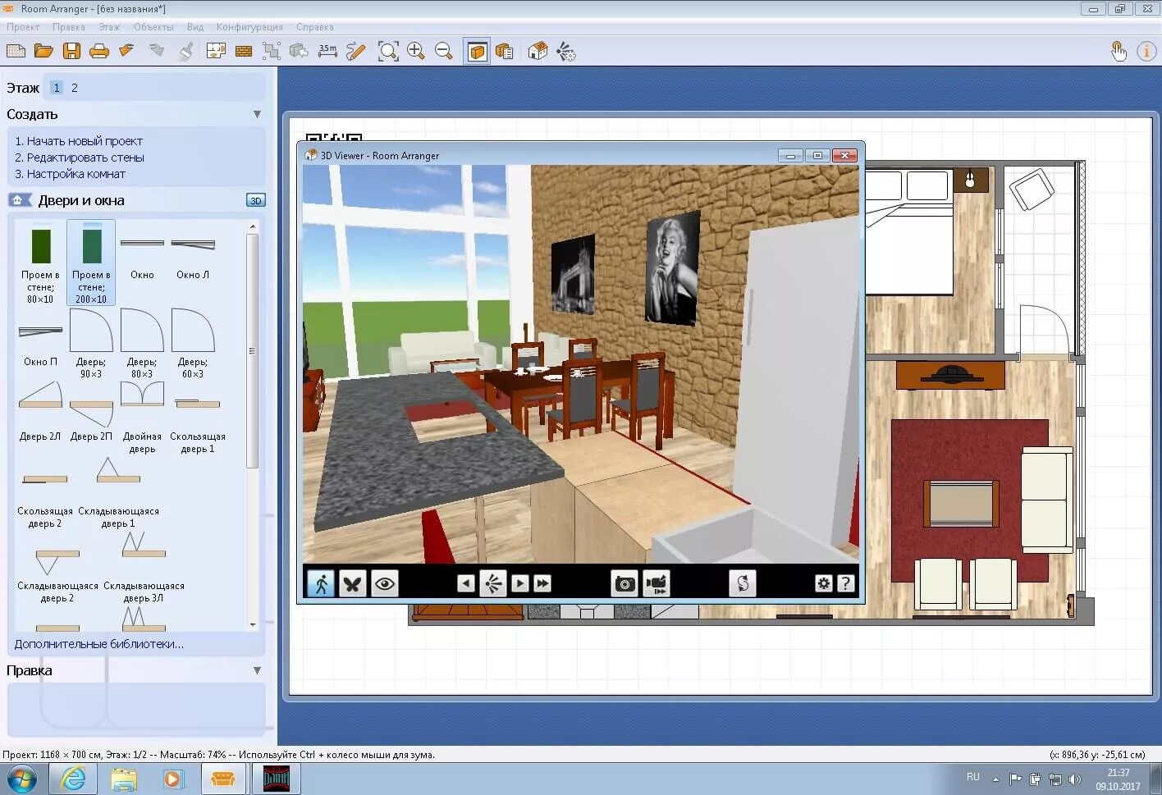Select the Окно П window item
Image resolution: width=1162 pixels, height=795 pixels.
(40, 344)
